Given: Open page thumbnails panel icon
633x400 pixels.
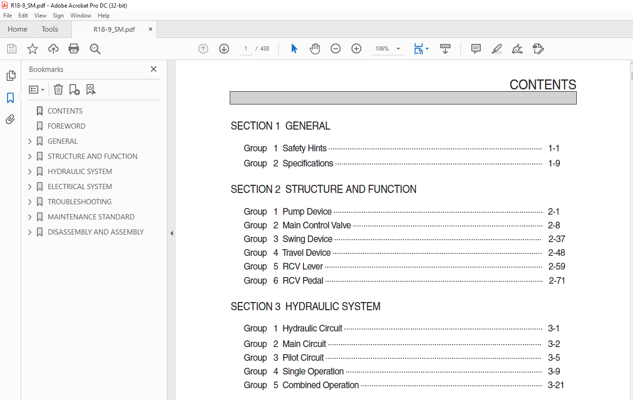Looking at the screenshot, I should [x=10, y=76].
